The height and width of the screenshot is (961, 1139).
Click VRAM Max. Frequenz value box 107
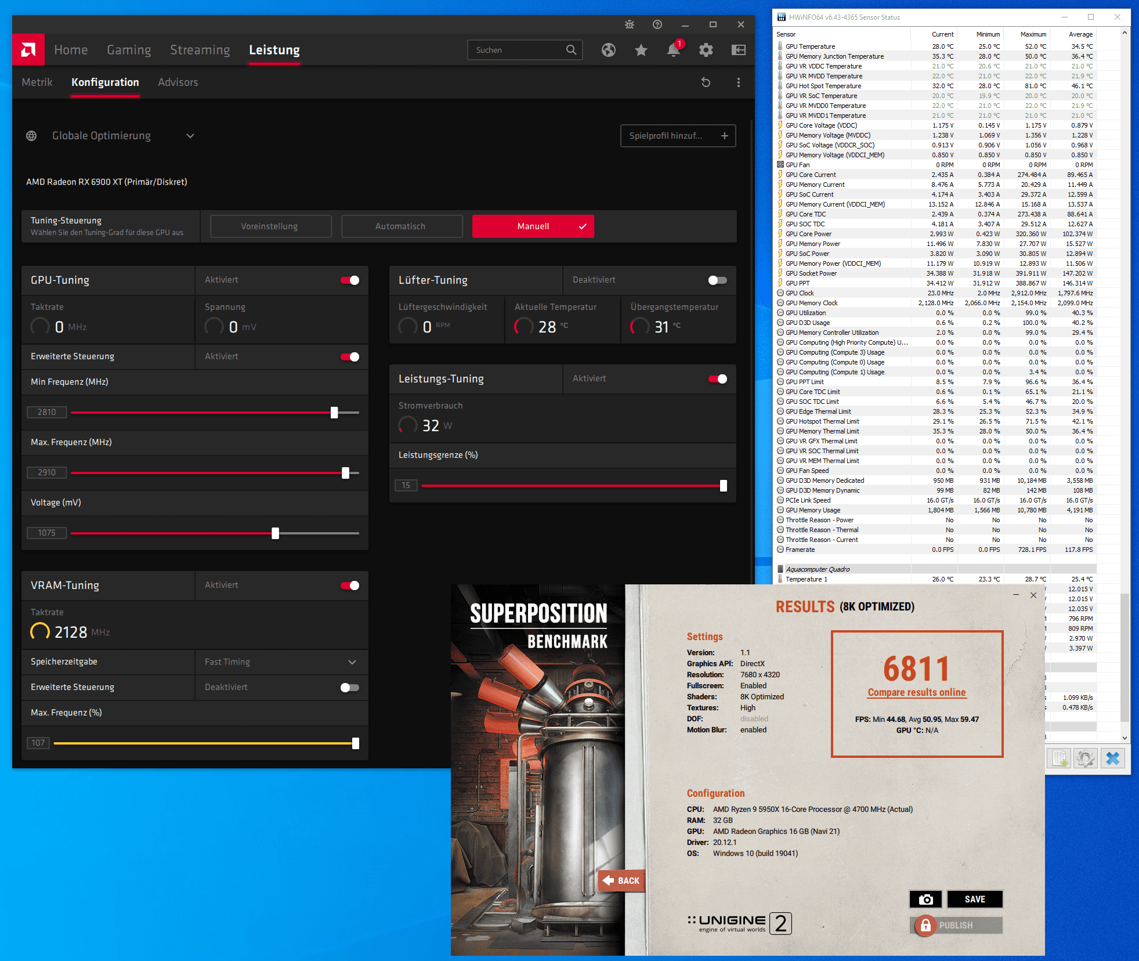[38, 743]
